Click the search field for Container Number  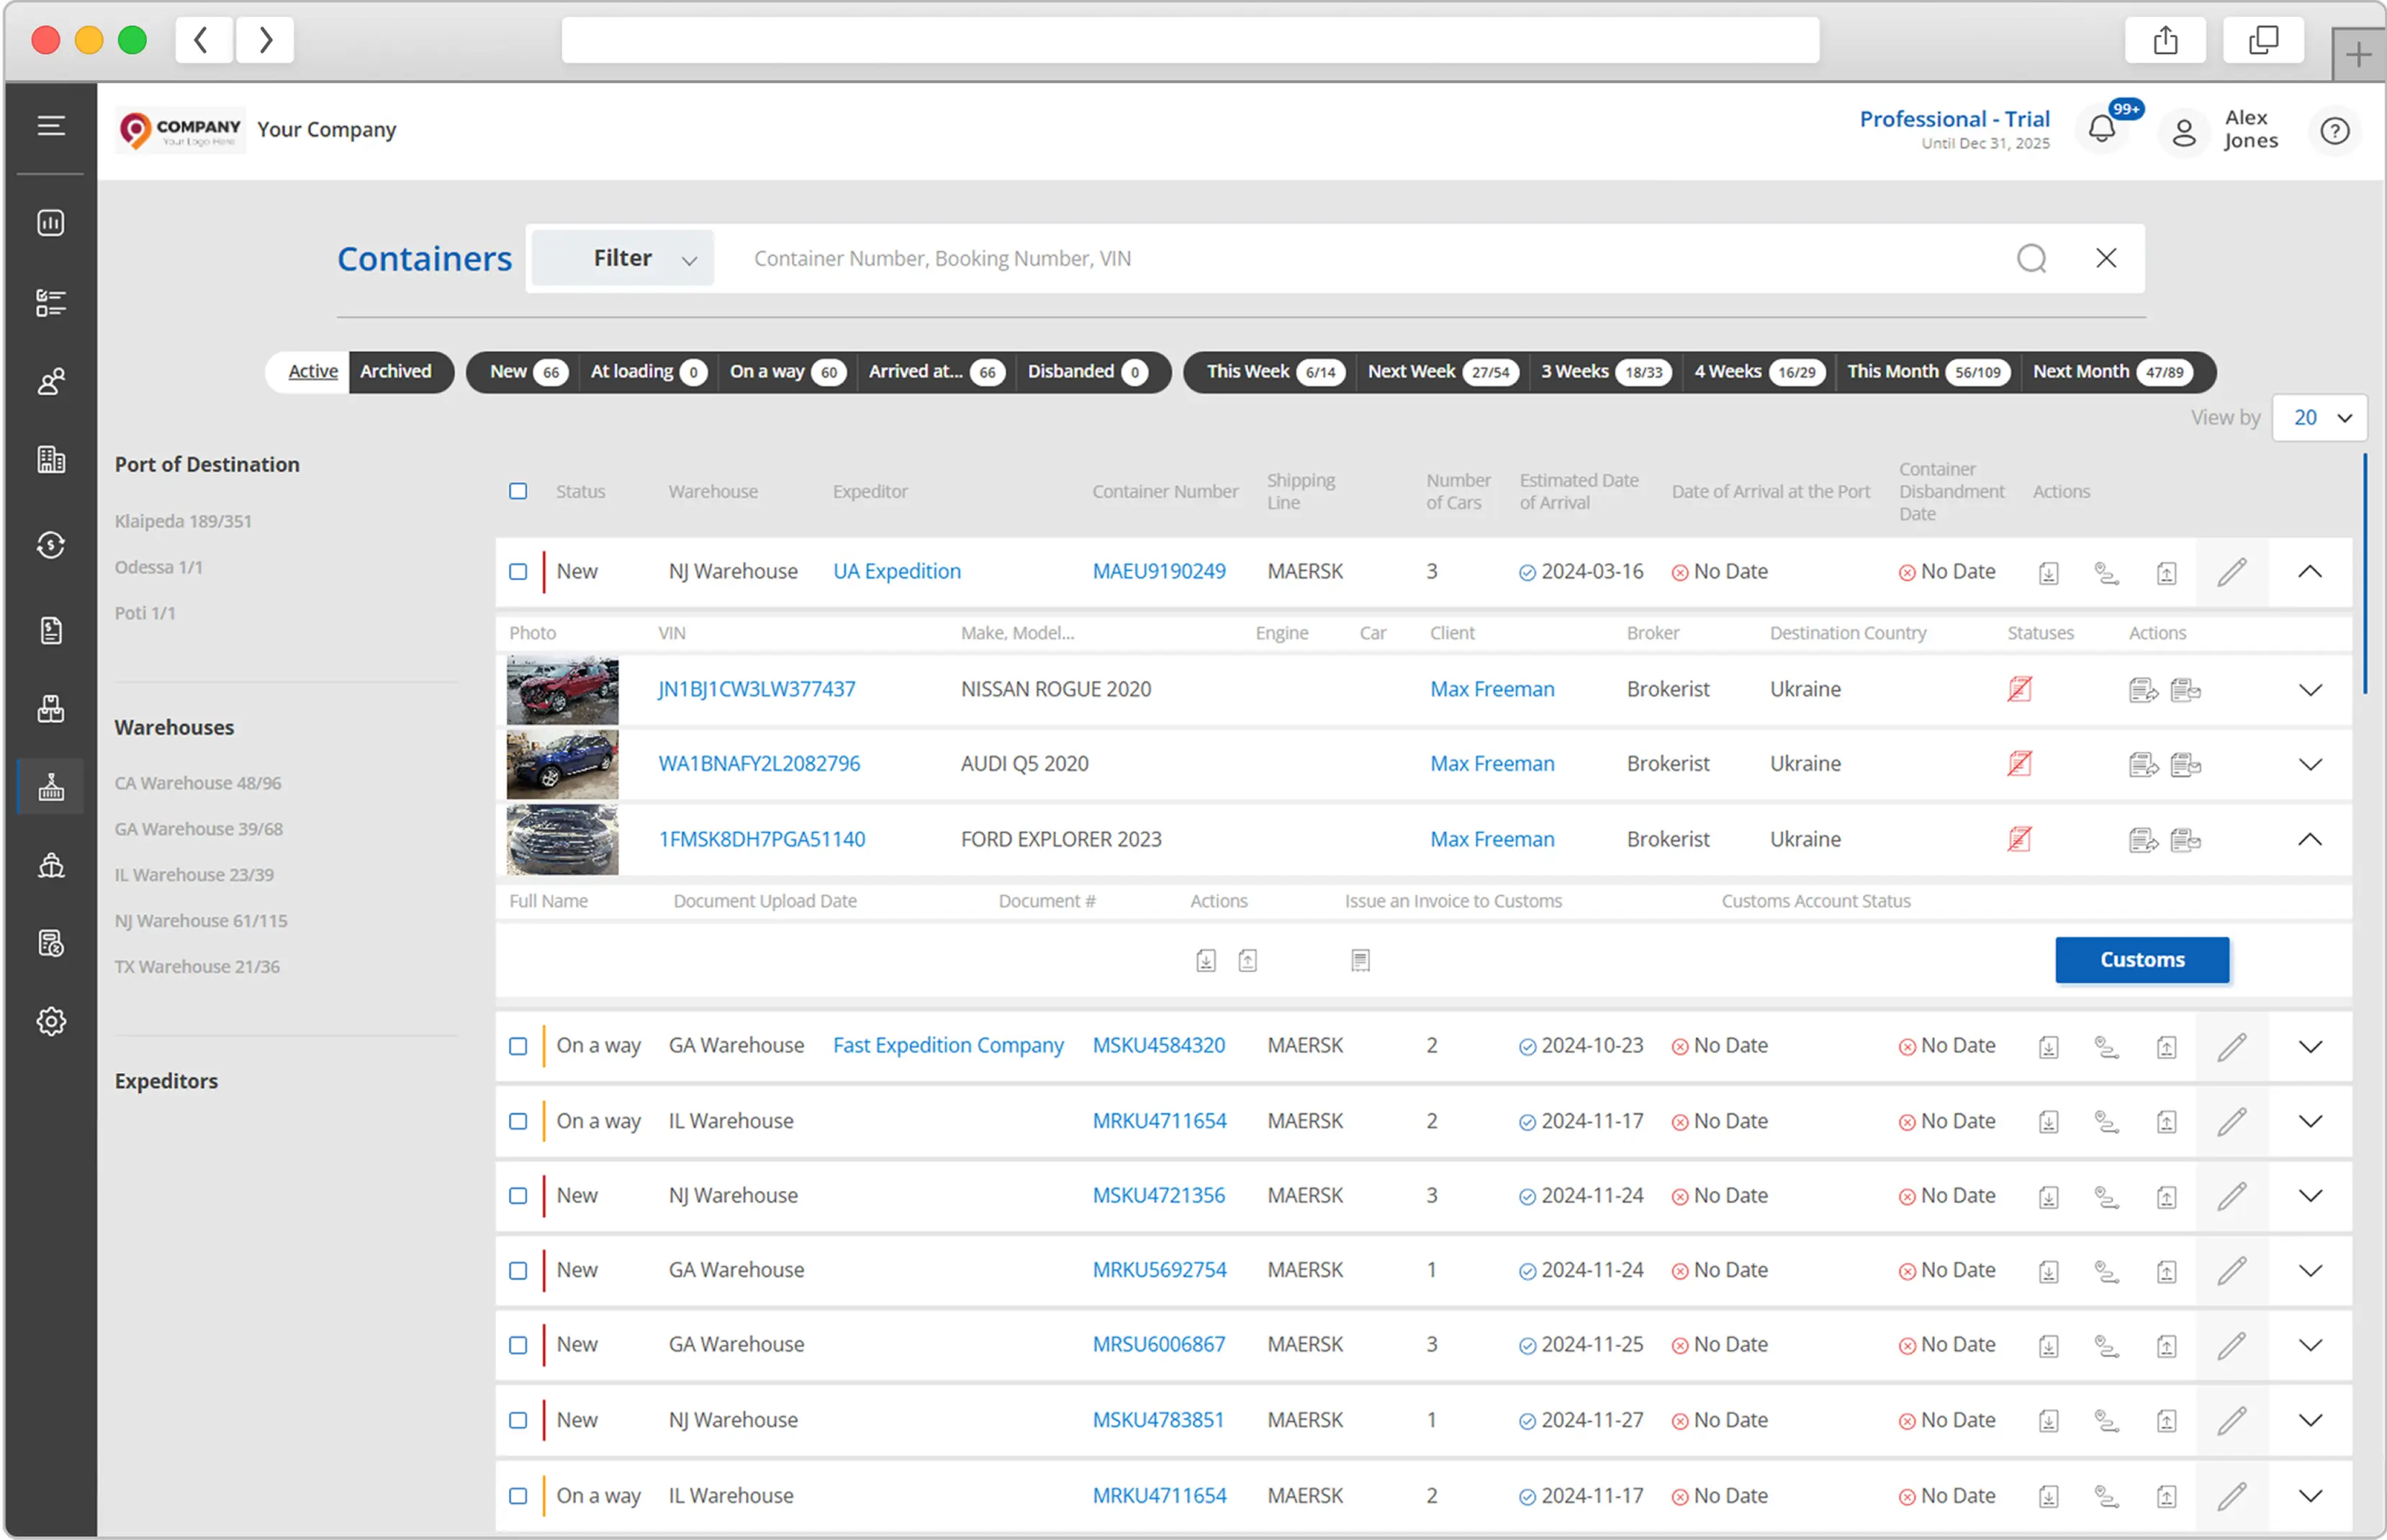[1370, 258]
